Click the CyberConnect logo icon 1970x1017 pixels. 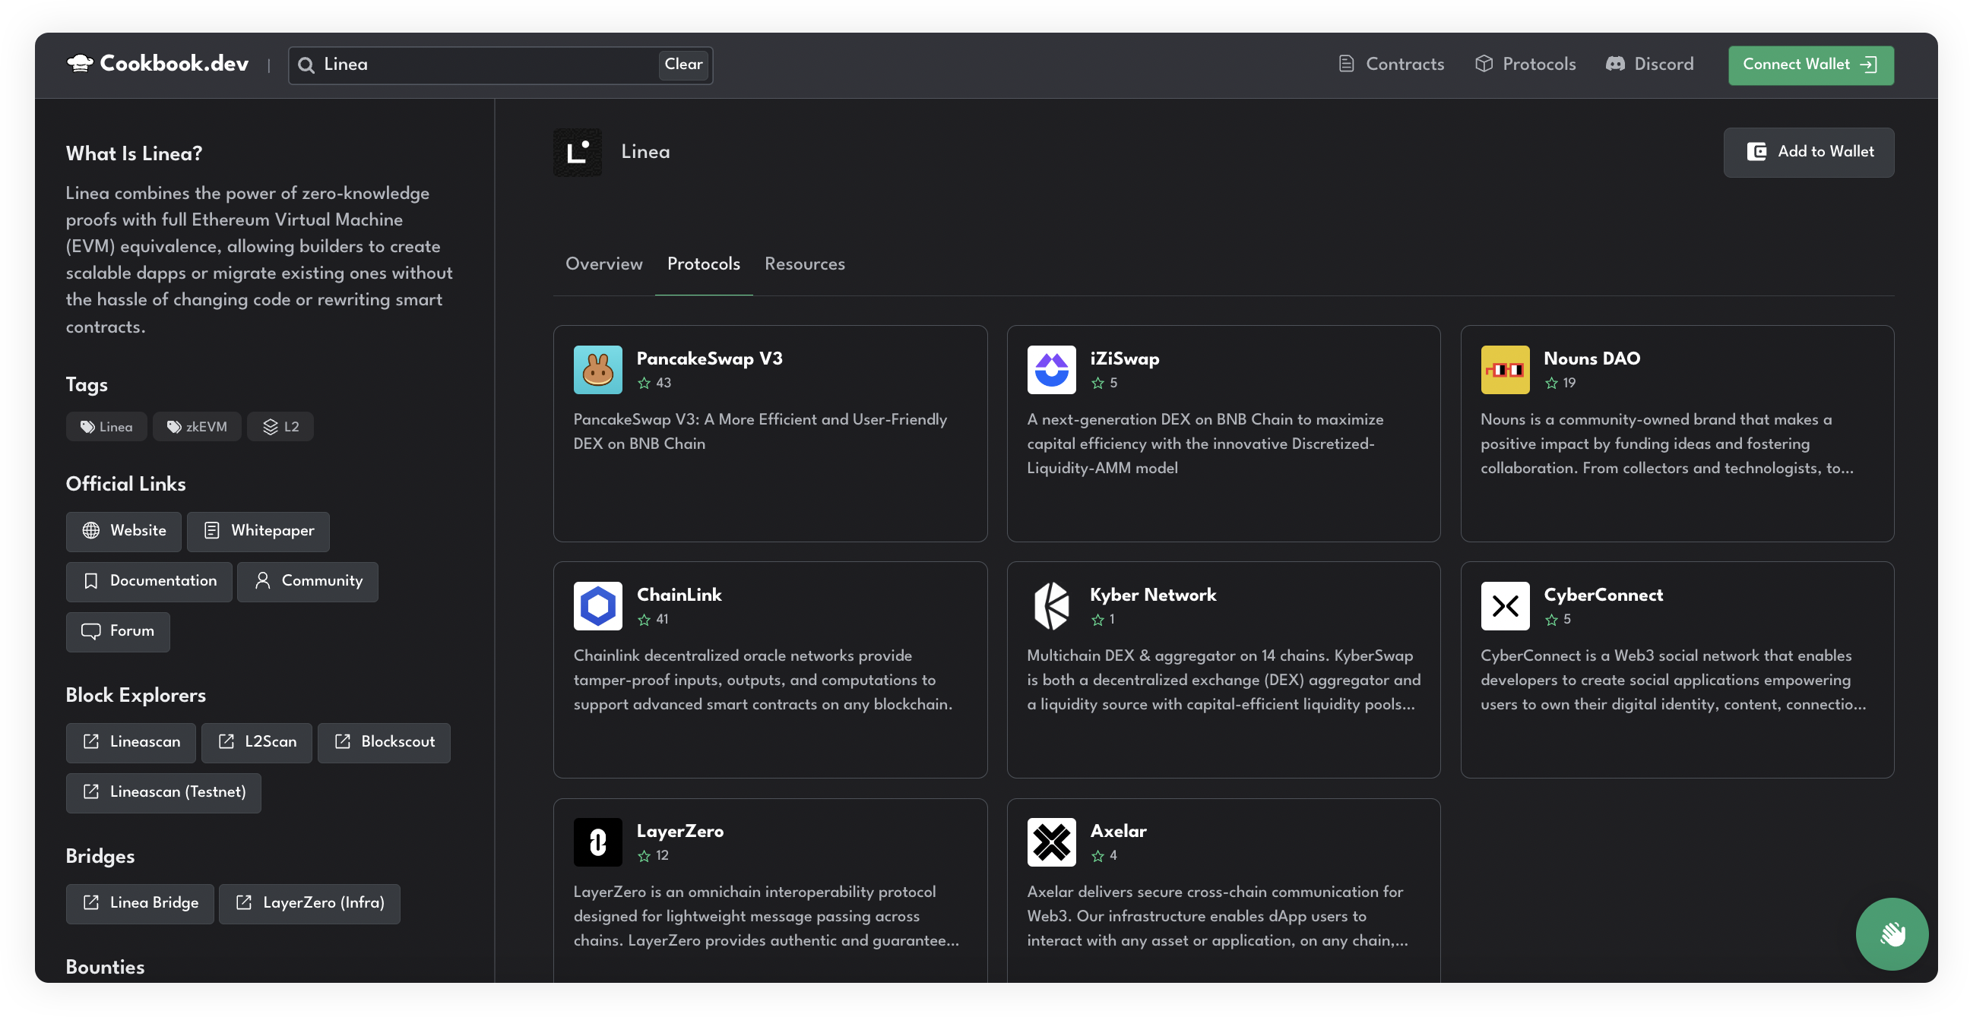click(x=1504, y=606)
